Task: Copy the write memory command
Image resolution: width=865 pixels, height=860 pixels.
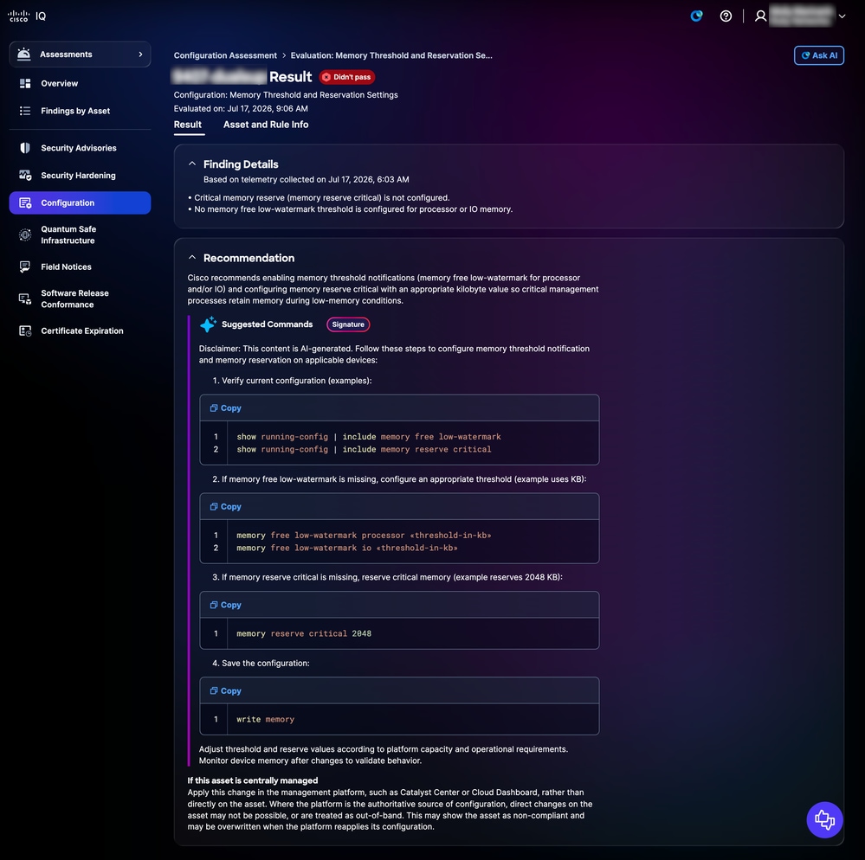Action: tap(226, 690)
